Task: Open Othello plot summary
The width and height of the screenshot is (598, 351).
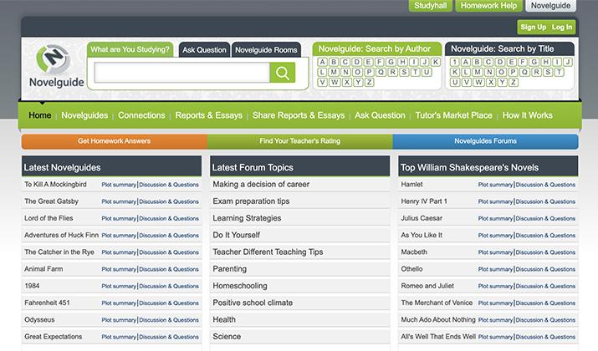Action: pos(495,269)
